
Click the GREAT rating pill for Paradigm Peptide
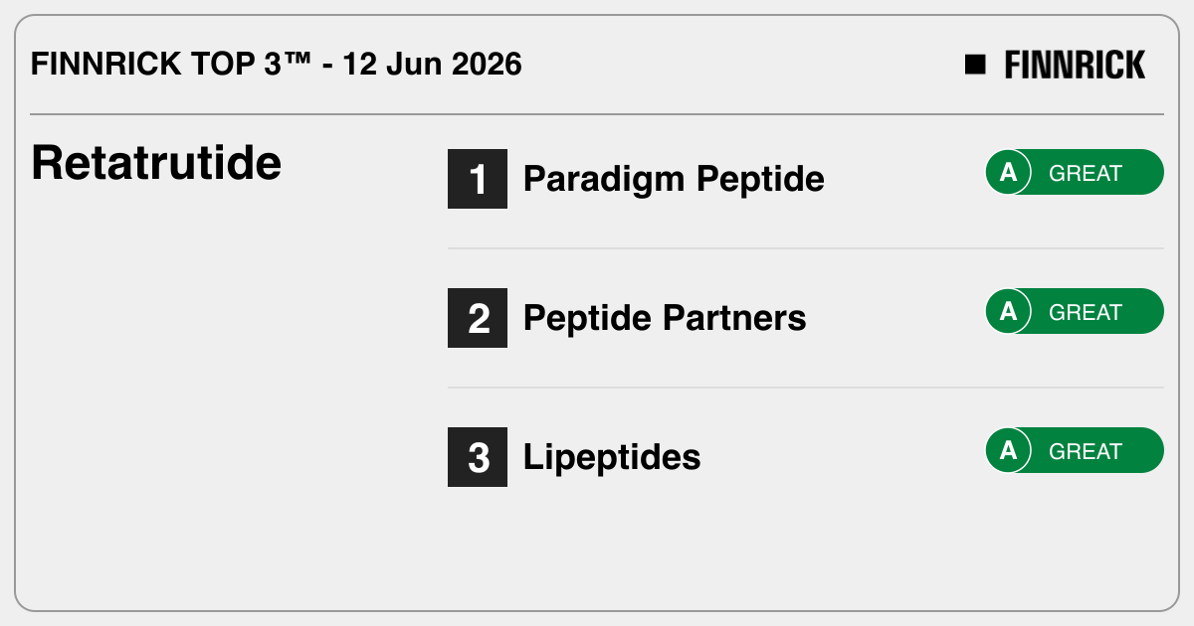(1075, 173)
